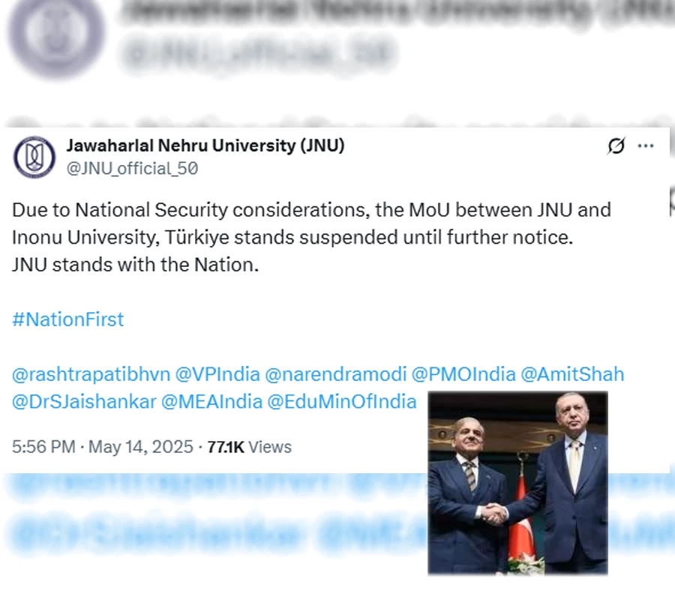This screenshot has height=600, width=675.
Task: Click the JNU profile avatar logo
Action: pos(34,157)
